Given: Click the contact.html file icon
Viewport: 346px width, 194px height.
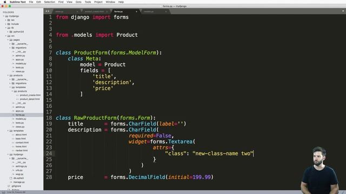Looking at the screenshot, I should [x=13, y=143].
